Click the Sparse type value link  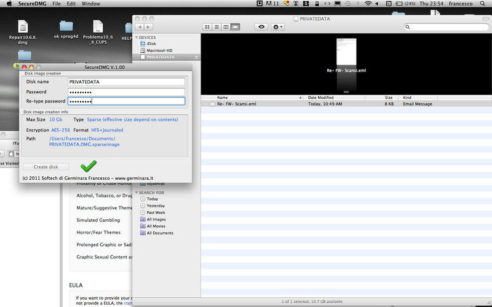click(132, 120)
